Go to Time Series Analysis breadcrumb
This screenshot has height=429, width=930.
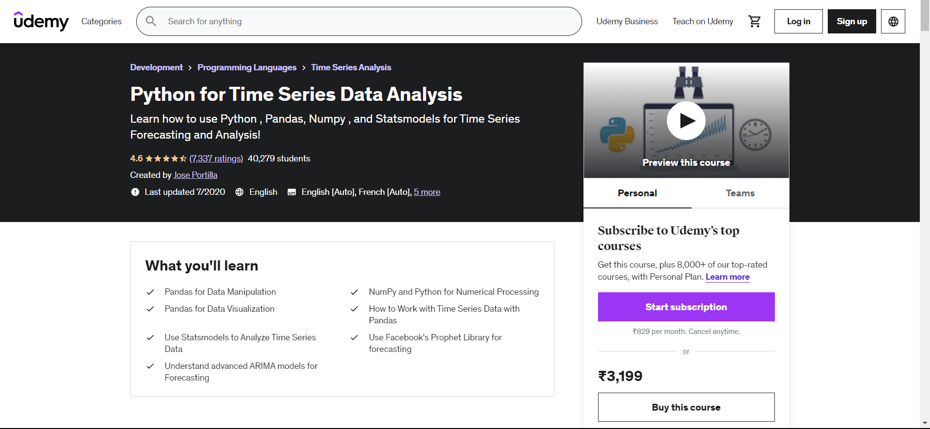351,67
